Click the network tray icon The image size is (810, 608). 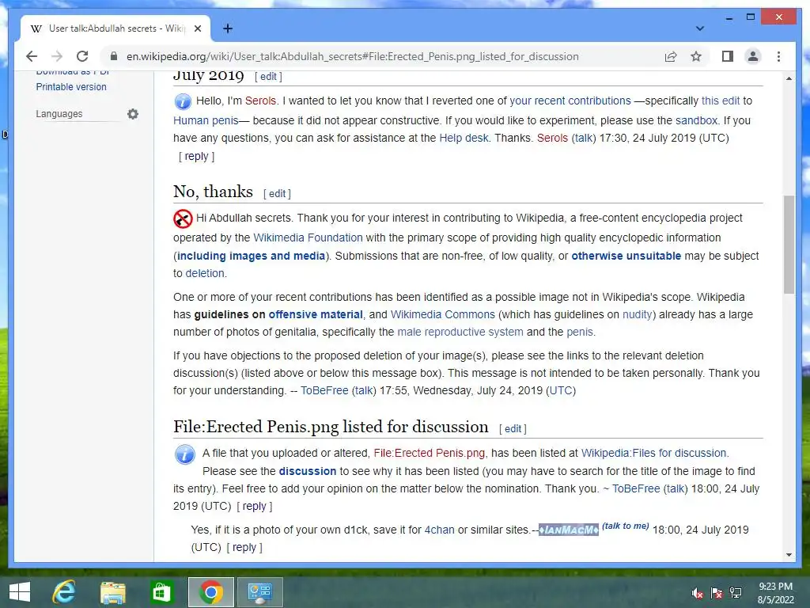(736, 593)
